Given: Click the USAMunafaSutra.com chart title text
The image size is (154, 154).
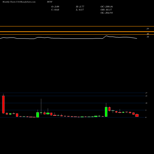Looking at the screenshot, I should point(19,2).
